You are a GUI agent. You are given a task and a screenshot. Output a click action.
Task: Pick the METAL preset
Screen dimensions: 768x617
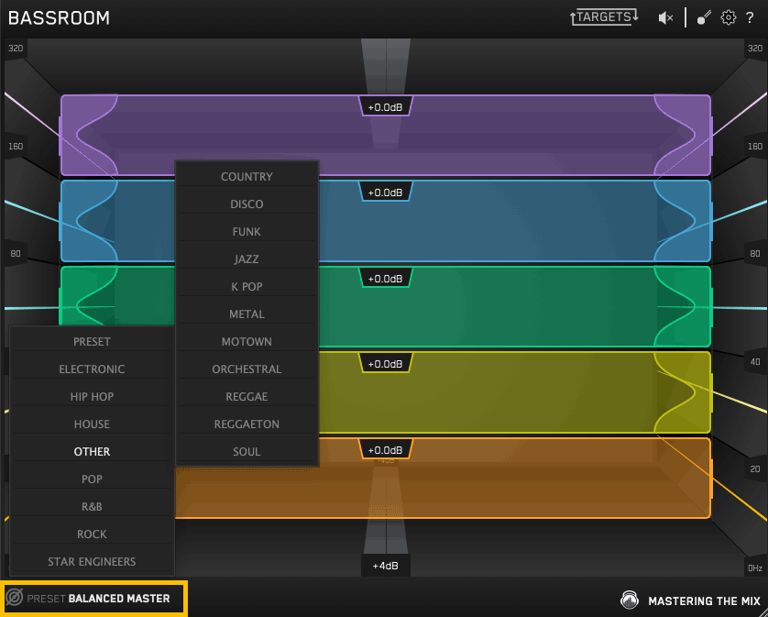pos(247,314)
